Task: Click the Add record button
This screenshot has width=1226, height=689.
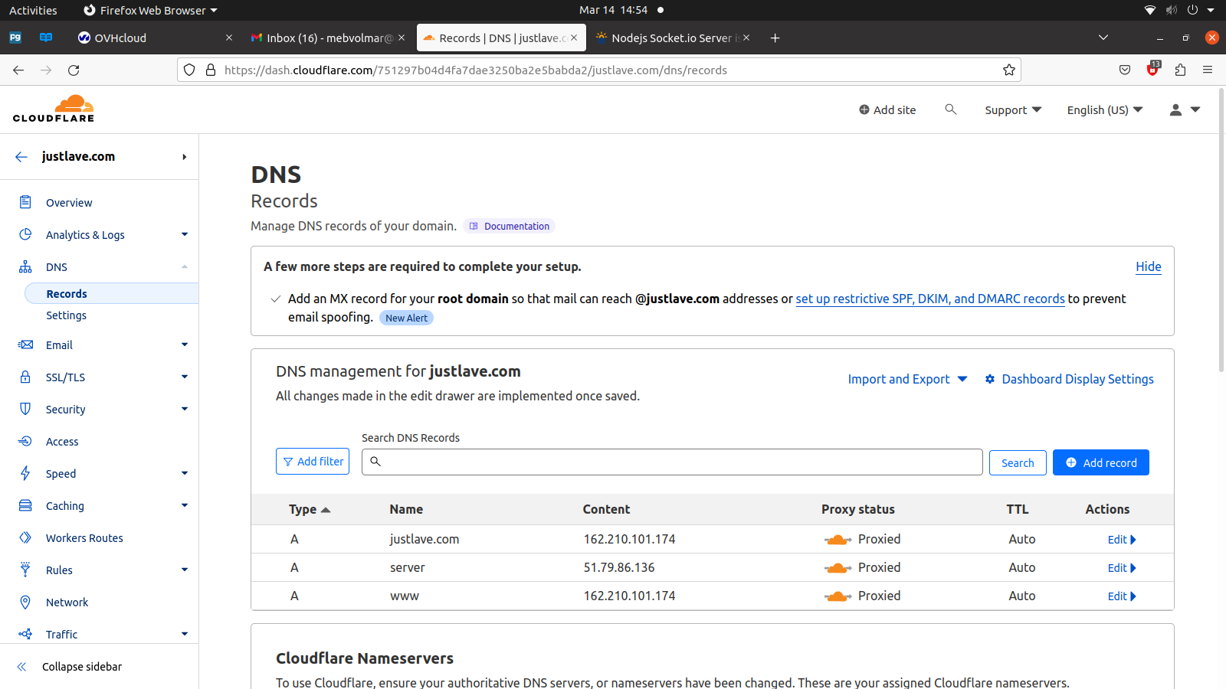Action: click(x=1100, y=462)
